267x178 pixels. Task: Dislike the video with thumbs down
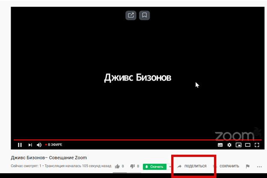click(132, 166)
